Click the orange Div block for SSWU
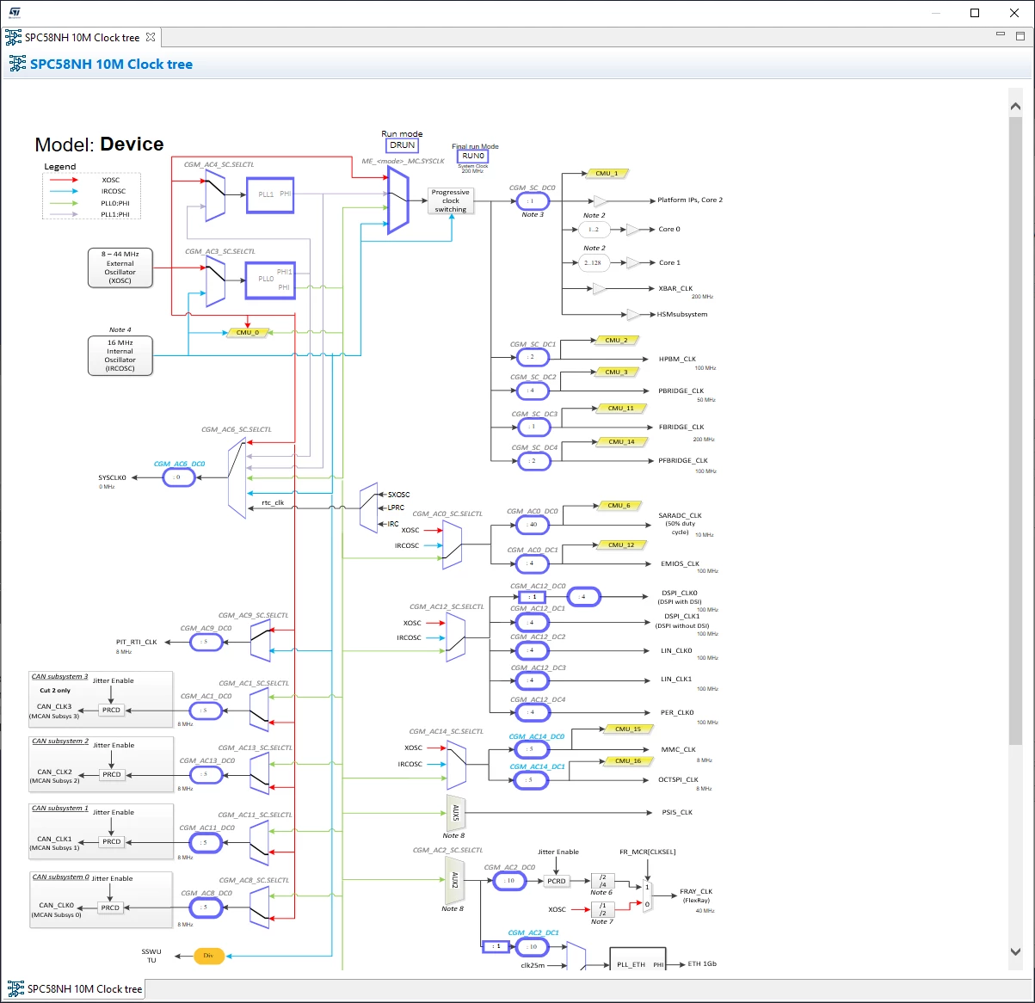 coord(208,956)
